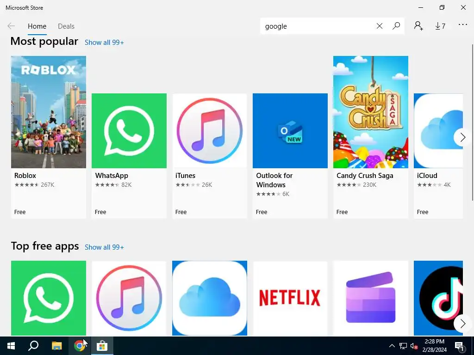The image size is (474, 355).
Task: Open the clock showing 2:28 PM
Action: (x=434, y=346)
